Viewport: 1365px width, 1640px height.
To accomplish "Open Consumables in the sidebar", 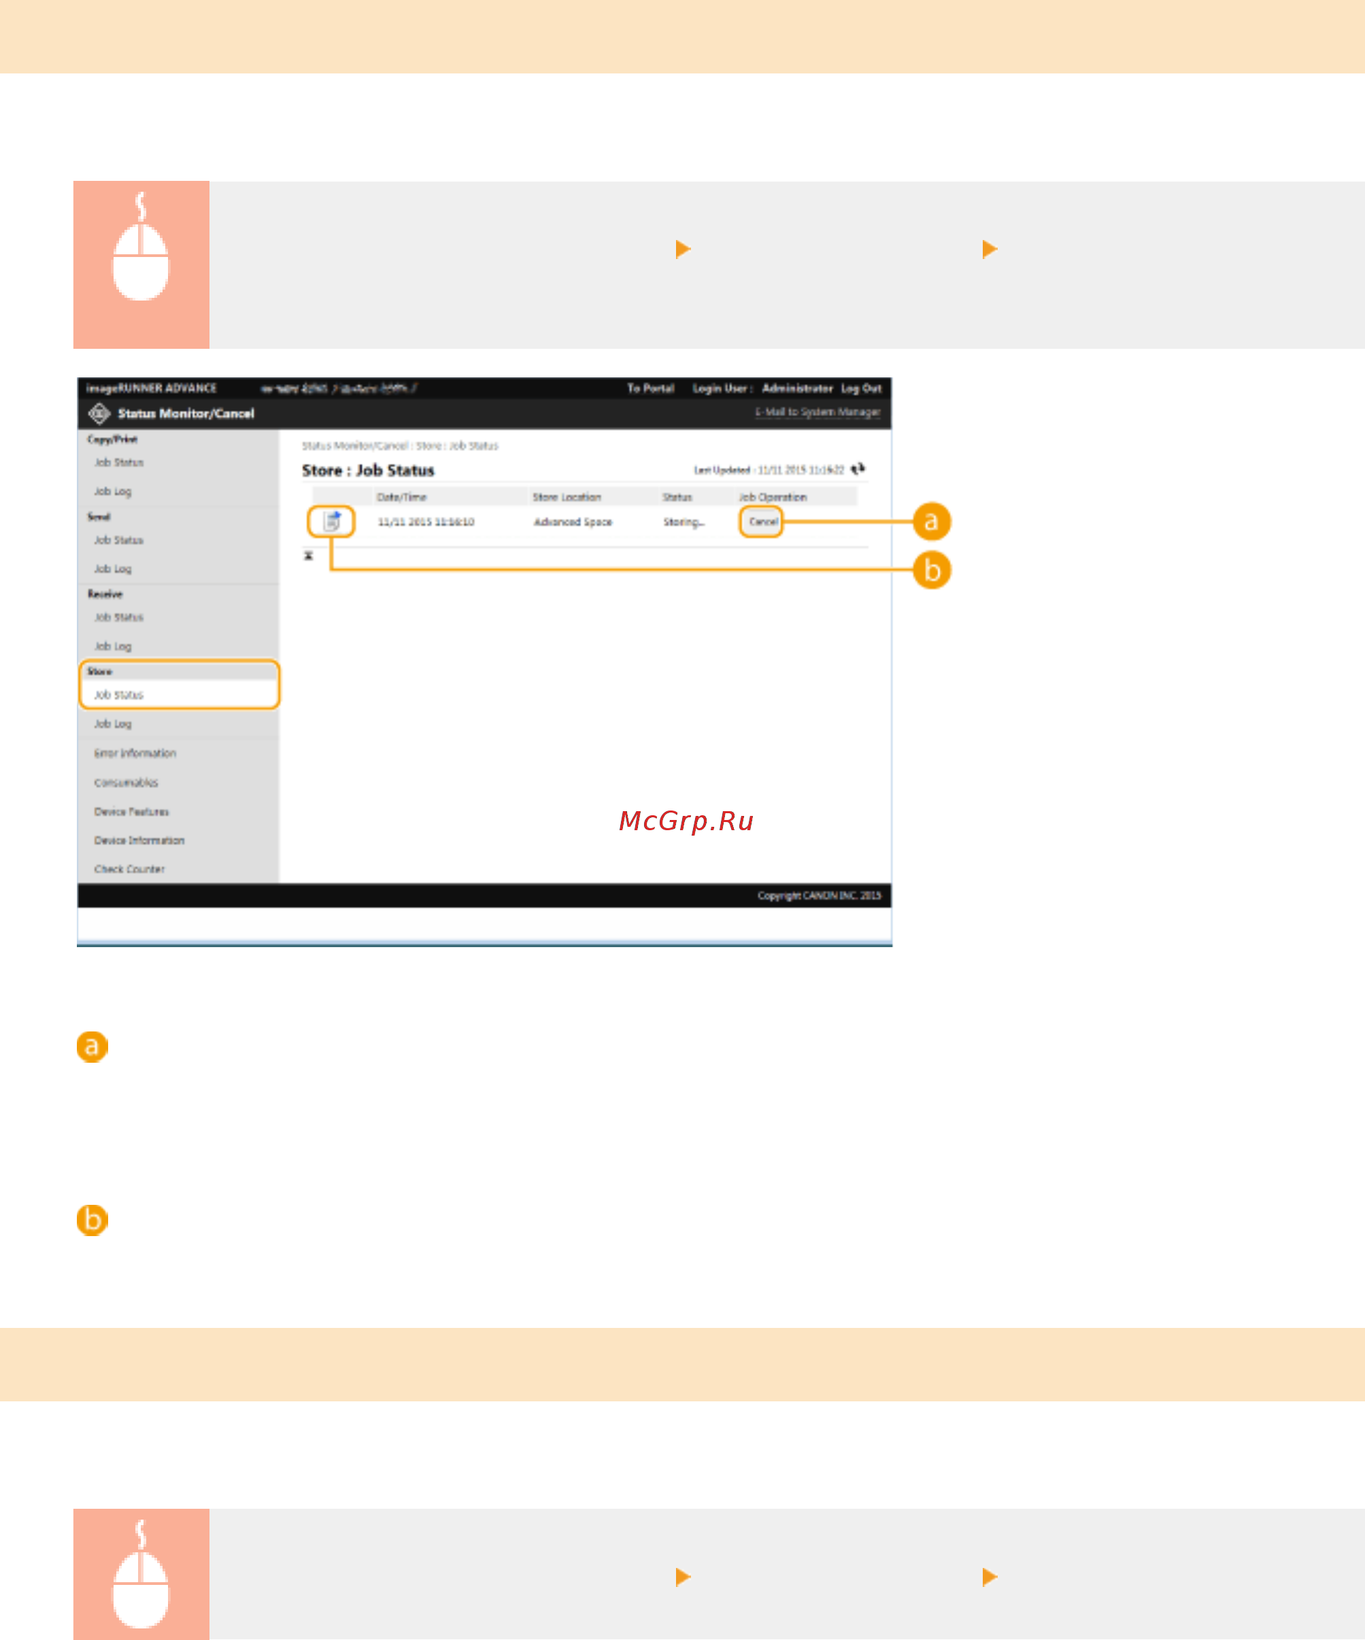I will pyautogui.click(x=126, y=783).
